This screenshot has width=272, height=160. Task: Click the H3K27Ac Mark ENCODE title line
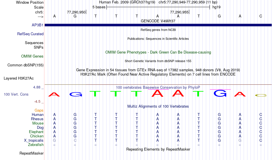[x=158, y=74]
